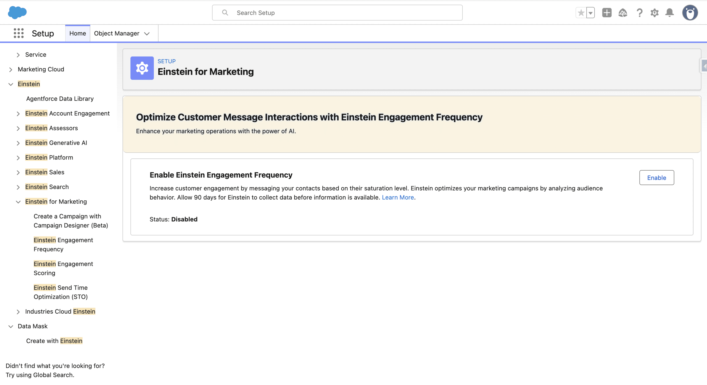Expand Marketing Cloud tree section
Screen dimensions: 707x385
(x=11, y=69)
